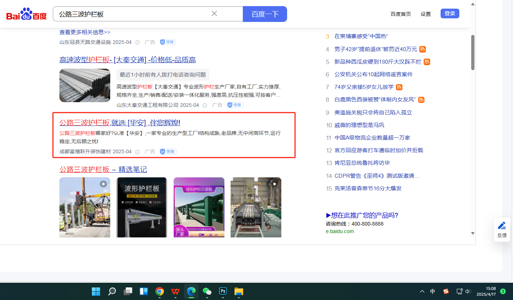Open the purple 波形护栏三波板 note thumbnail
The height and width of the screenshot is (300, 513).
pyautogui.click(x=199, y=207)
